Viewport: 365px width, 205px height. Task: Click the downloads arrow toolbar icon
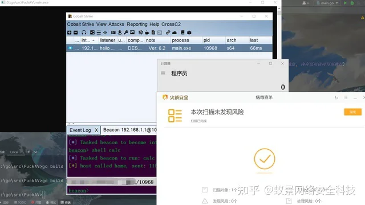point(120,32)
